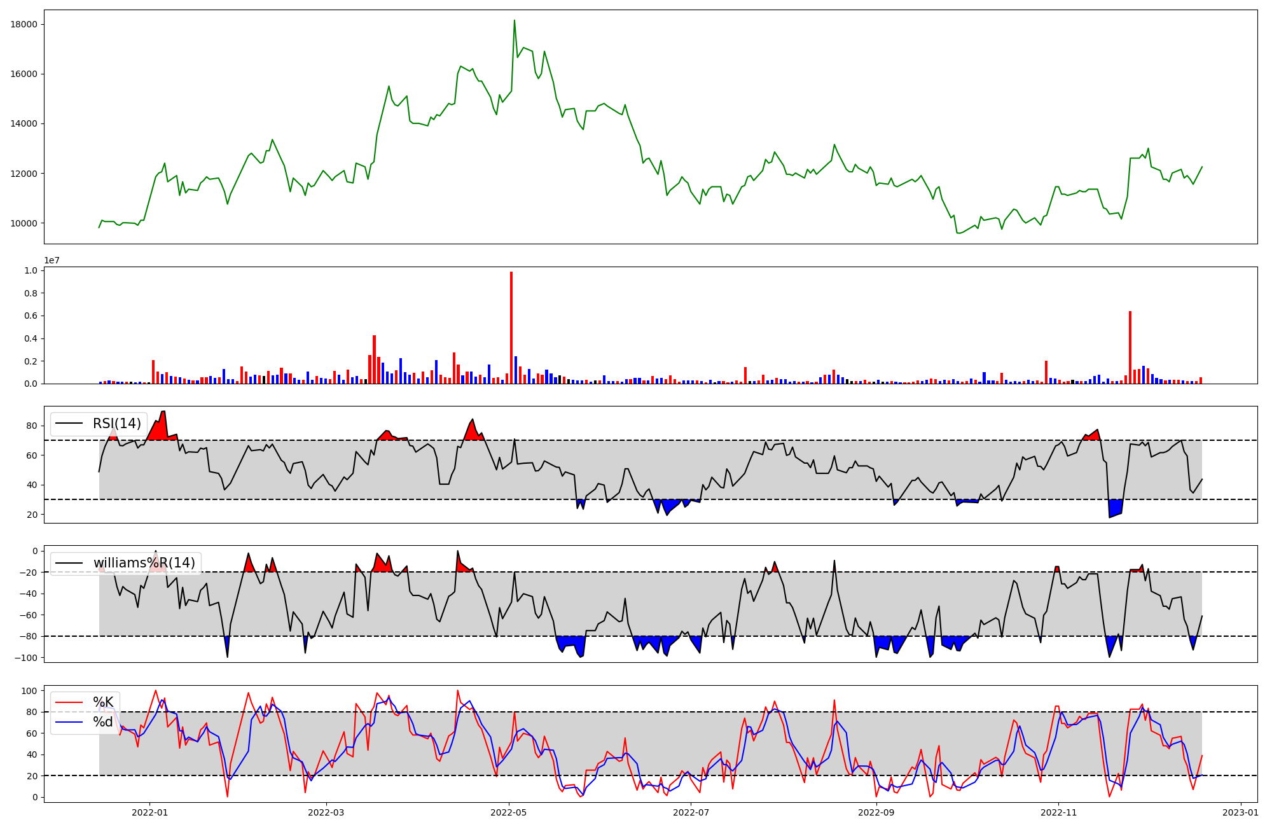Click the -100 Williams %R axis label
Image resolution: width=1272 pixels, height=827 pixels.
click(25, 658)
